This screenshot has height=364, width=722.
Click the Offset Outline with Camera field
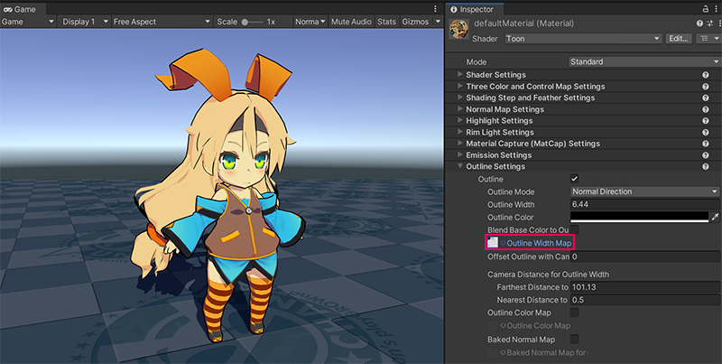click(644, 257)
